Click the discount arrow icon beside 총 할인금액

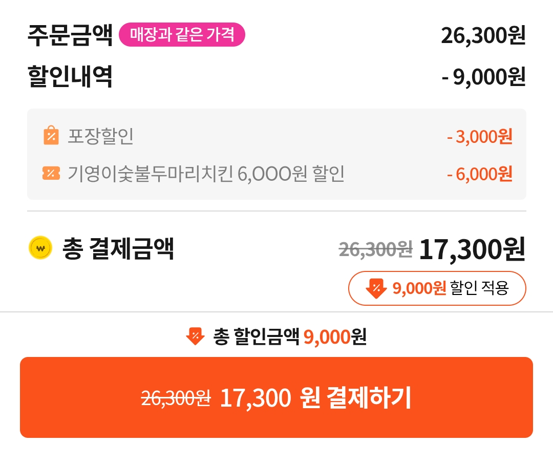tap(195, 336)
